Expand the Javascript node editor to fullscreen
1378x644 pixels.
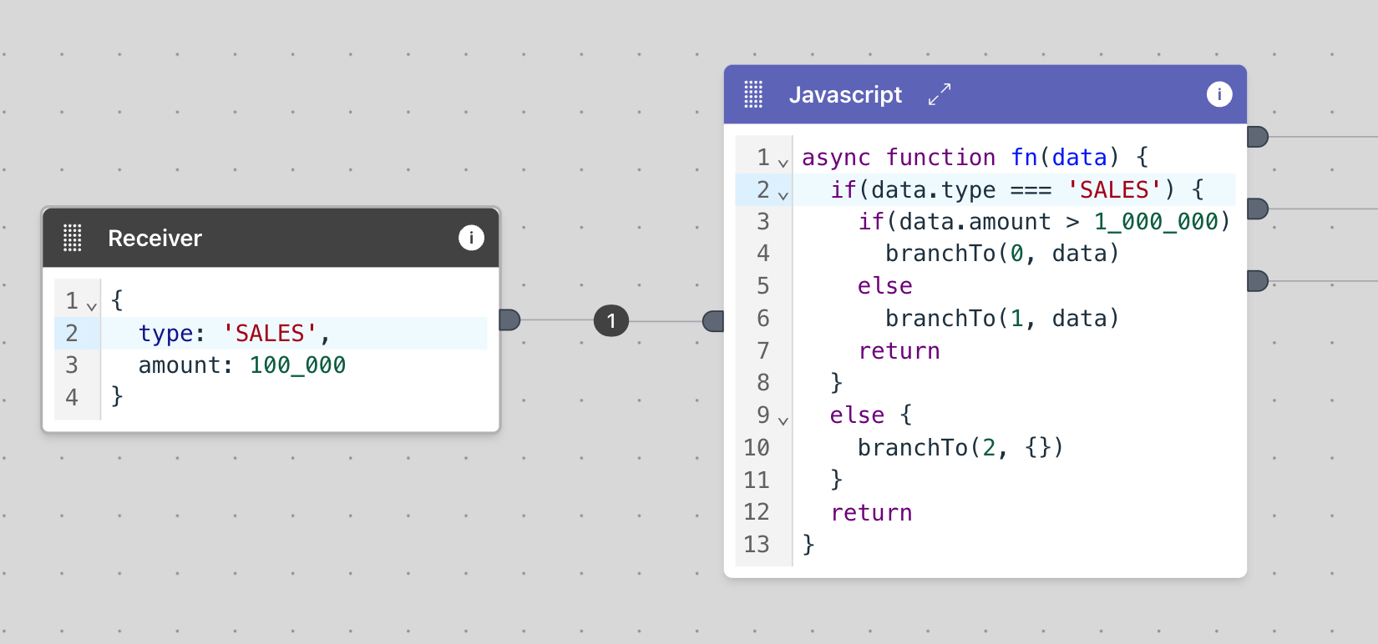click(x=940, y=94)
